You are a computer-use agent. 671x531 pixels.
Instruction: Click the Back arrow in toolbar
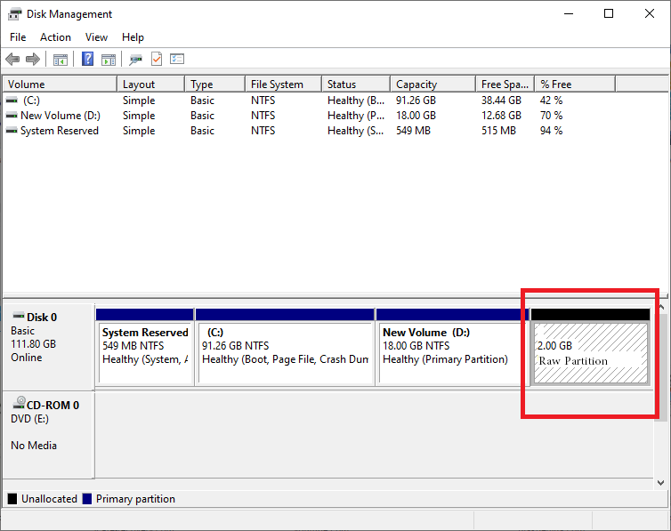tap(12, 59)
